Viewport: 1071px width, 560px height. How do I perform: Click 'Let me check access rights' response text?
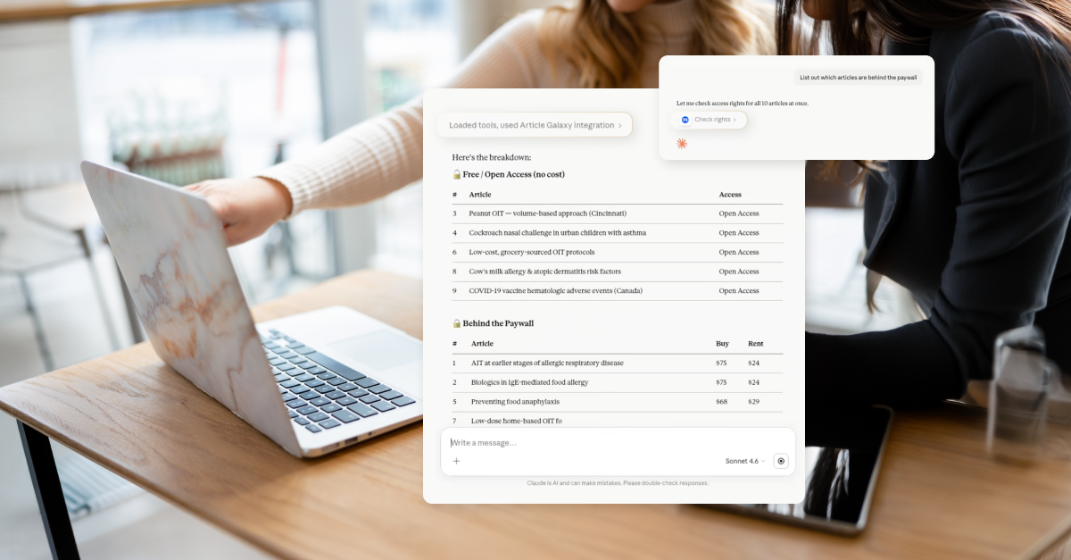point(743,104)
